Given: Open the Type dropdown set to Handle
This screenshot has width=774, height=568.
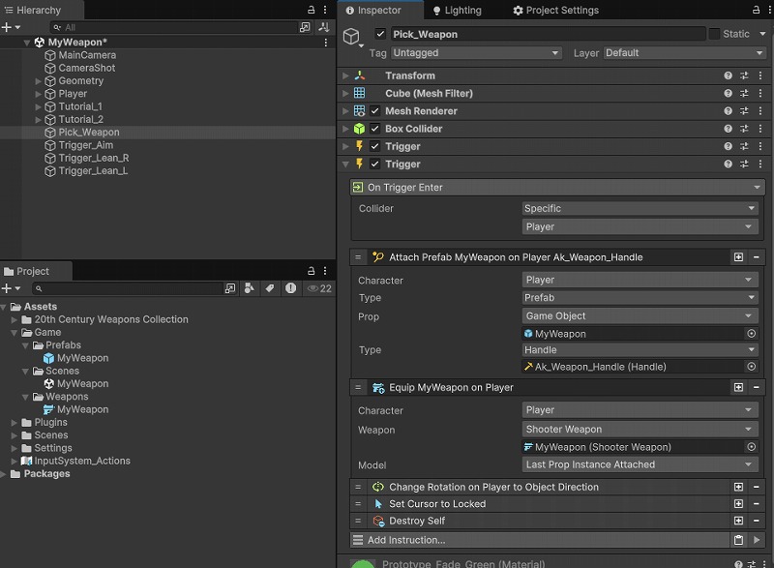Looking at the screenshot, I should (x=640, y=350).
